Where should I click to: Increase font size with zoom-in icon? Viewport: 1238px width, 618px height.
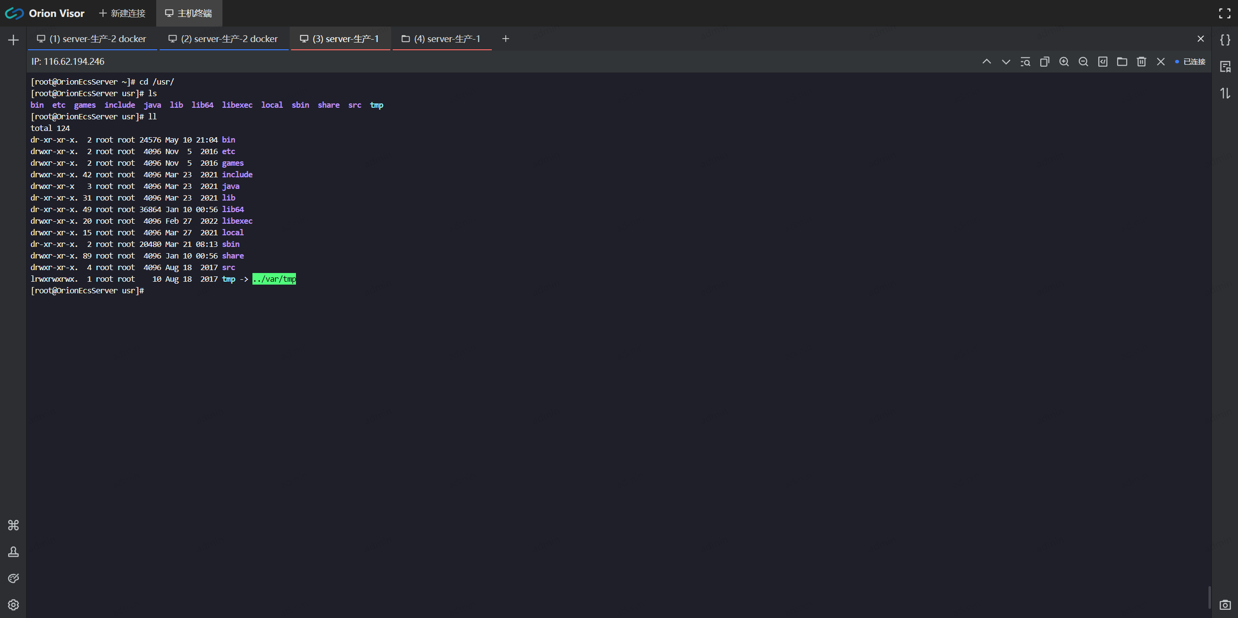pyautogui.click(x=1064, y=62)
